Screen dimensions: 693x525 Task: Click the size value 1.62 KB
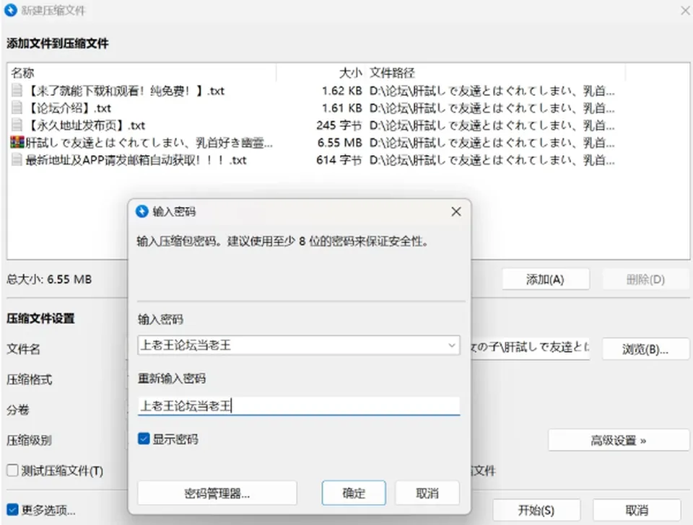click(x=342, y=91)
